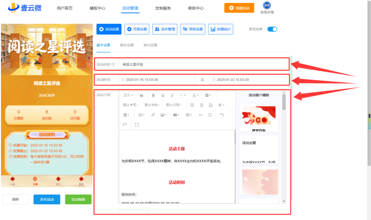Turn off the 预览效果 switch
Viewport: 371px width, 220px height.
click(272, 29)
